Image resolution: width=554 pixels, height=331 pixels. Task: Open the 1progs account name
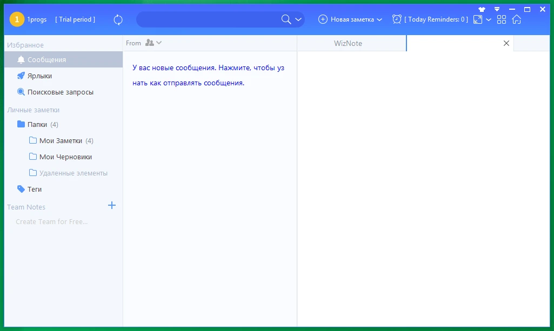[37, 19]
